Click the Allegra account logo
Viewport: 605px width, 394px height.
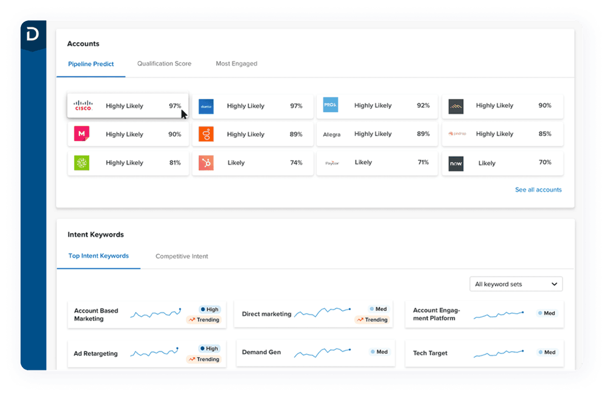point(331,134)
